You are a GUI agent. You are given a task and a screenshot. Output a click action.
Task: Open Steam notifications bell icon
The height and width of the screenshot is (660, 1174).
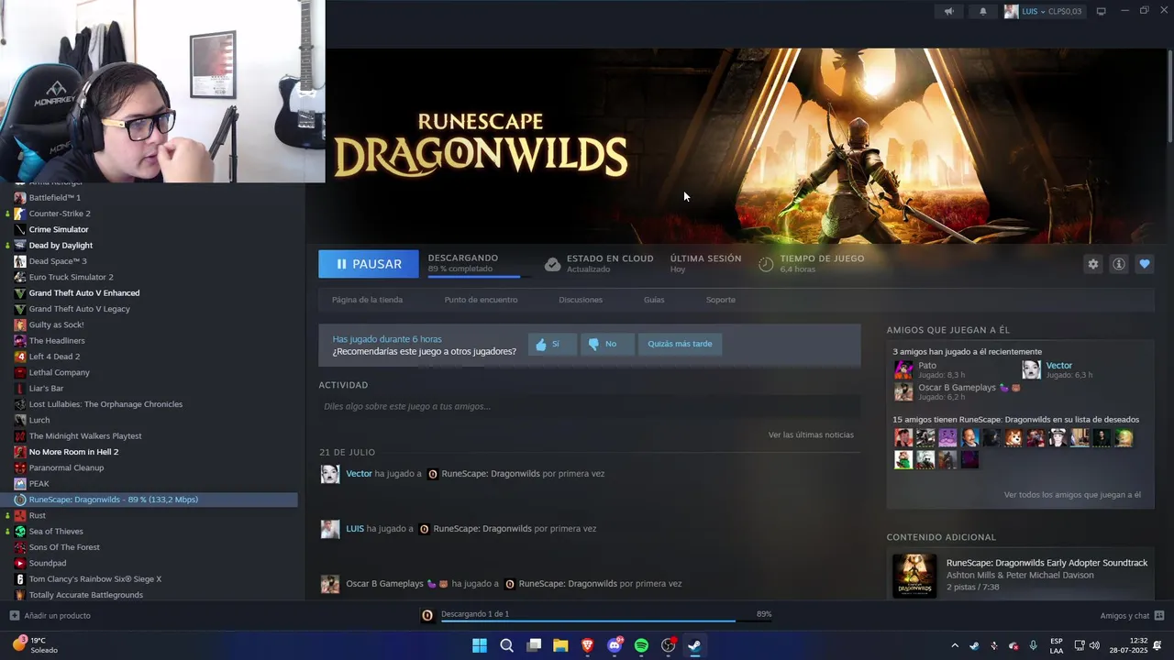tap(983, 11)
